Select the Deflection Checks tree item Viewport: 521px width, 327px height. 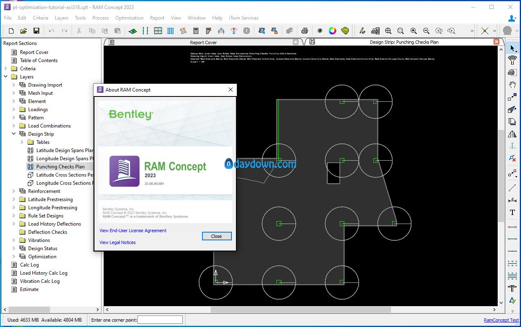(47, 232)
